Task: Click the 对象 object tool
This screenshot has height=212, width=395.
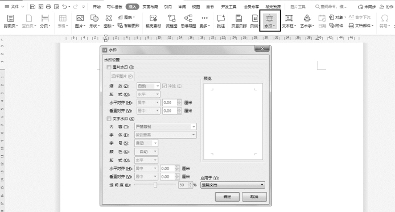Action: (338, 17)
